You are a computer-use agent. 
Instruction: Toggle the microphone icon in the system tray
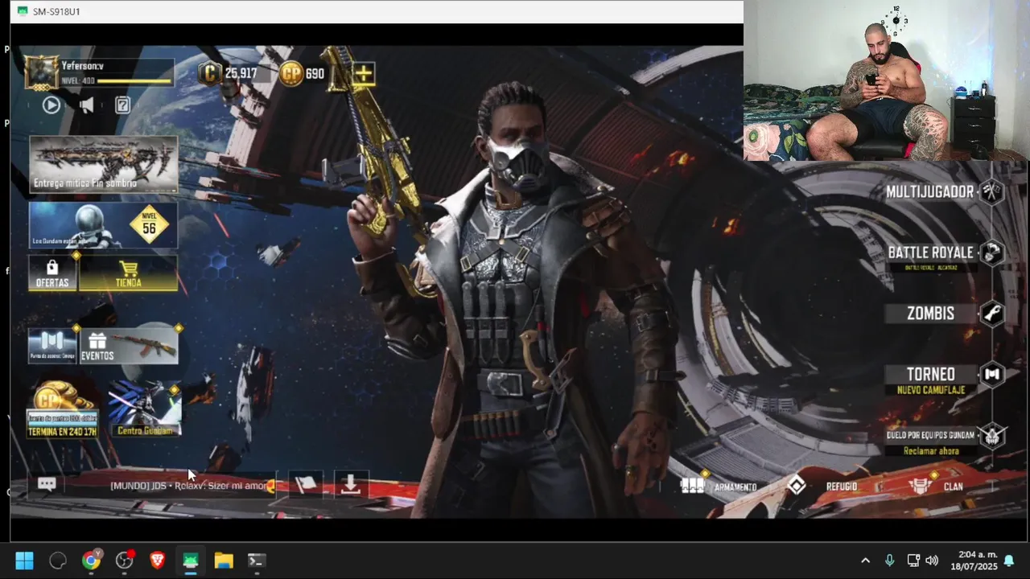click(889, 561)
